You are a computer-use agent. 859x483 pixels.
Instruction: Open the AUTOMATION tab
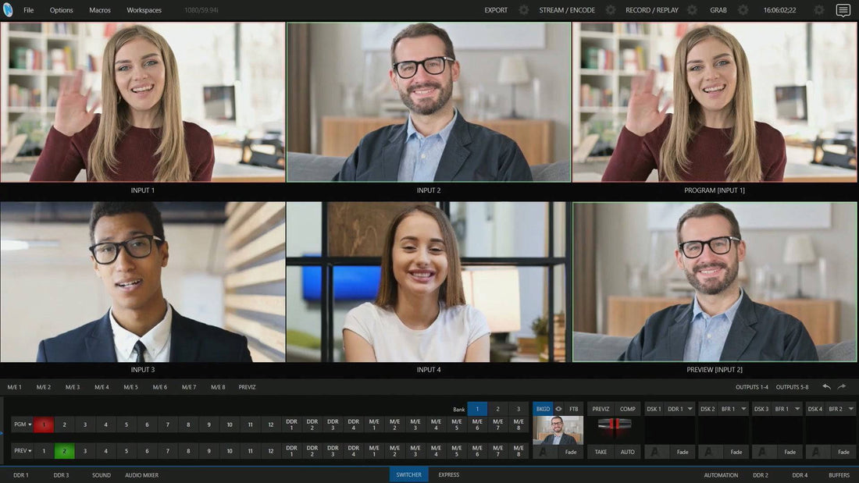[721, 475]
